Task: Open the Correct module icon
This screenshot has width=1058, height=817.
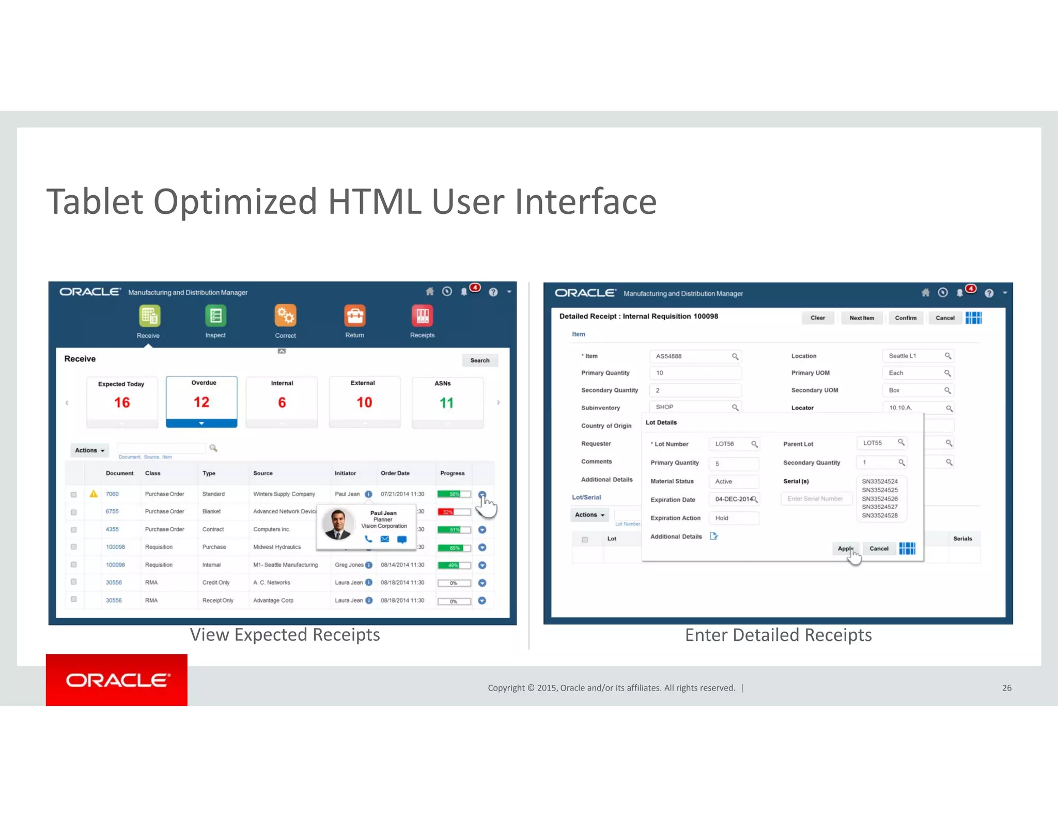Action: coord(285,316)
